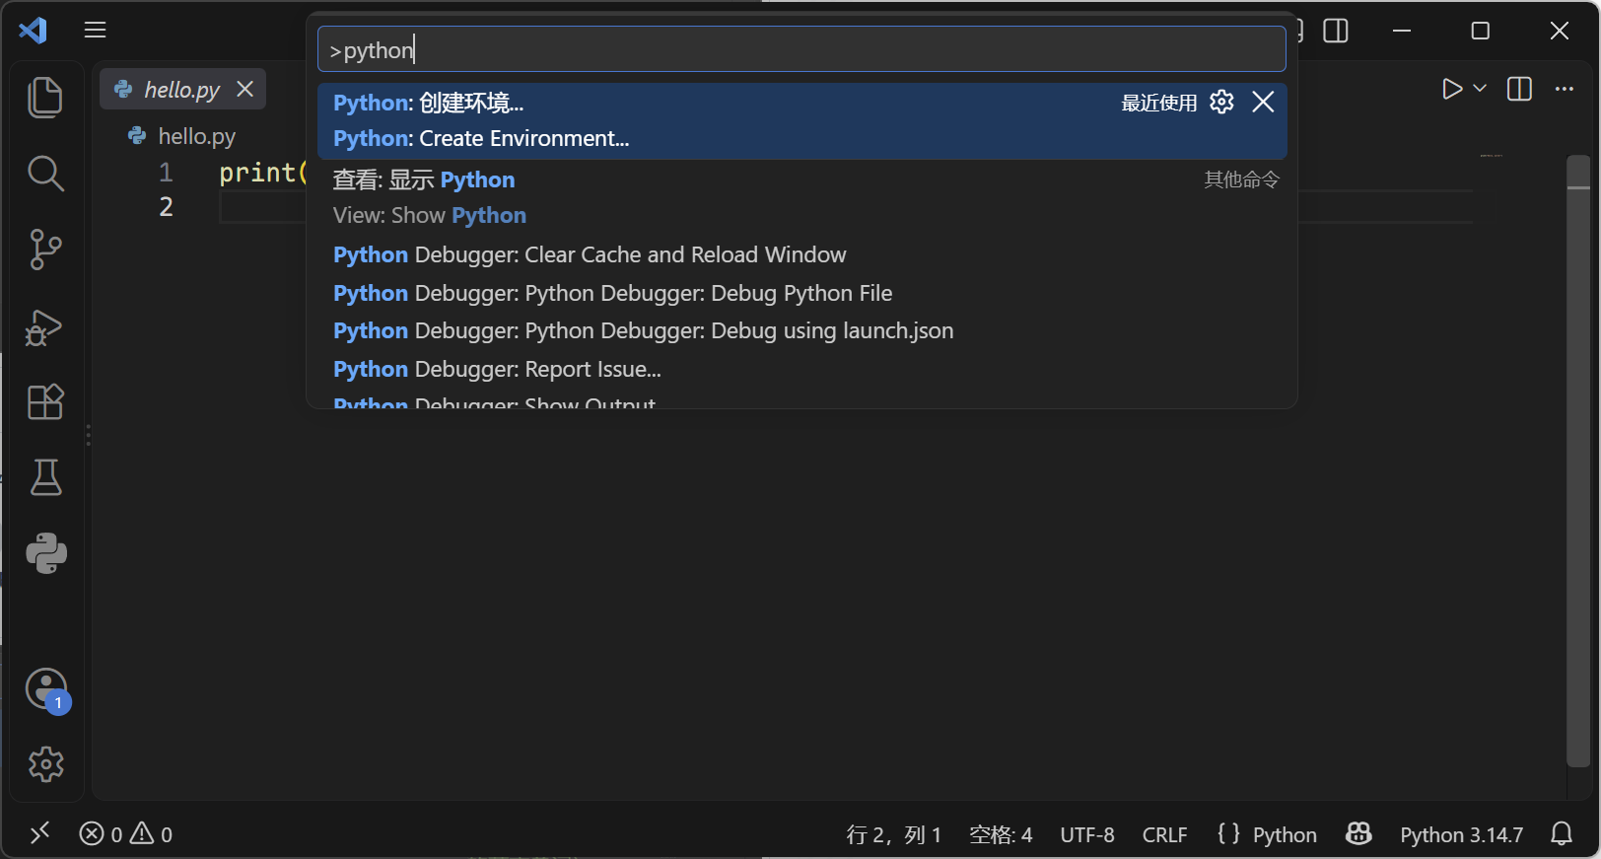This screenshot has height=859, width=1601.
Task: Expand the Run Python File dropdown arrow
Action: [x=1480, y=89]
